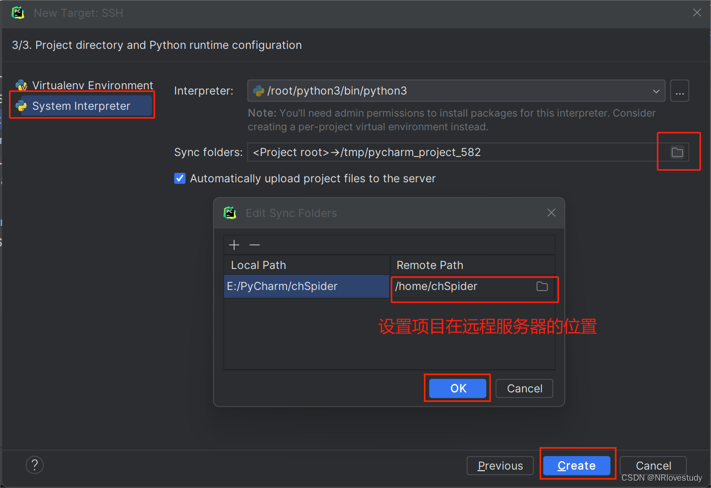The width and height of the screenshot is (711, 488).
Task: Click the PyCharm icon in the New Target title bar
Action: (18, 13)
